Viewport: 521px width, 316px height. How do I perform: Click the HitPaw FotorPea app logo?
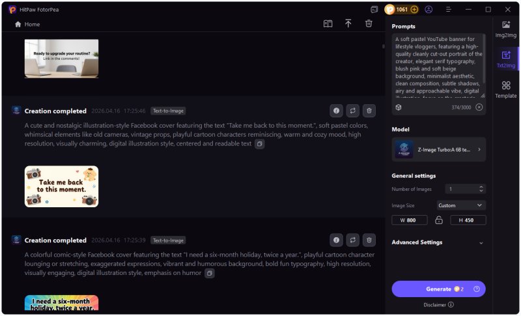point(12,10)
